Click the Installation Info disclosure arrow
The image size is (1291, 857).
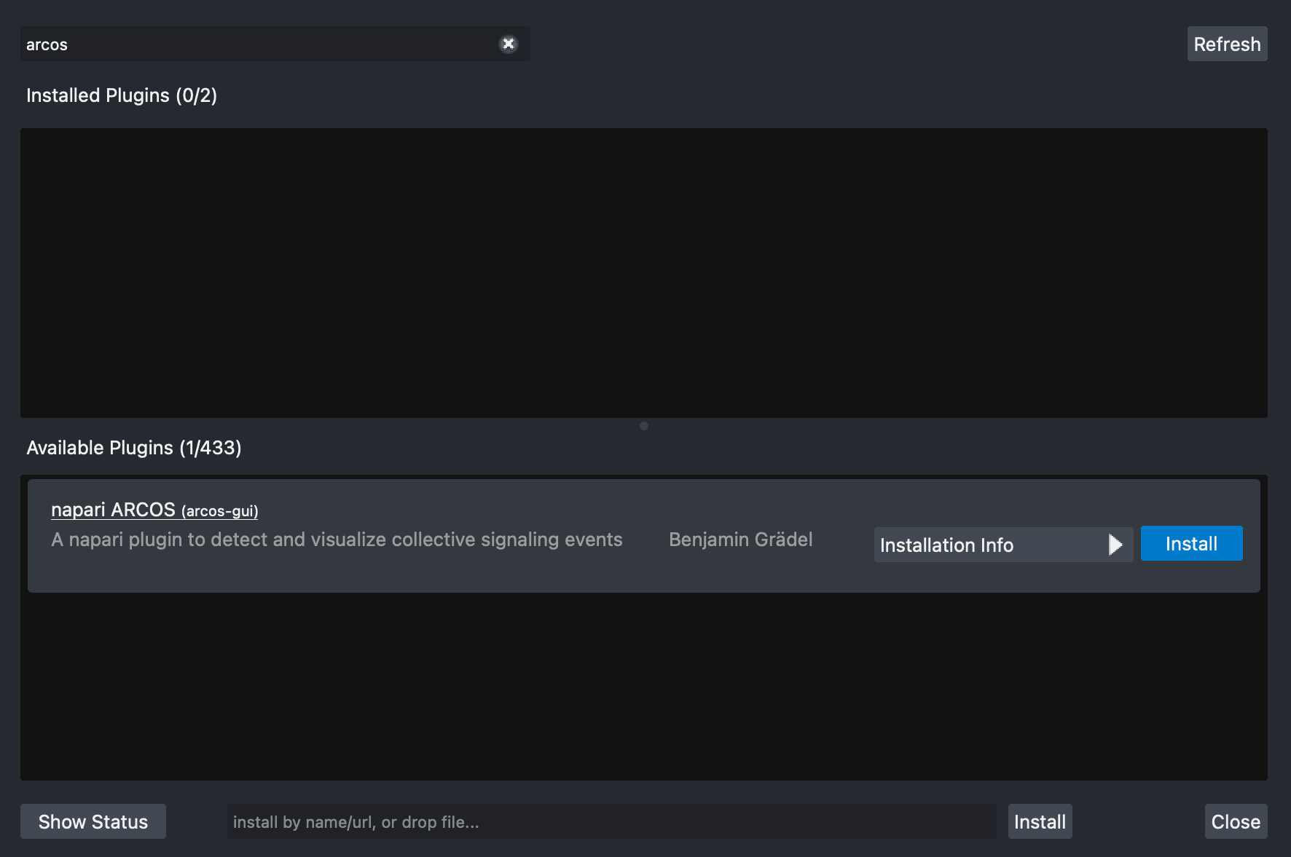pyautogui.click(x=1115, y=544)
